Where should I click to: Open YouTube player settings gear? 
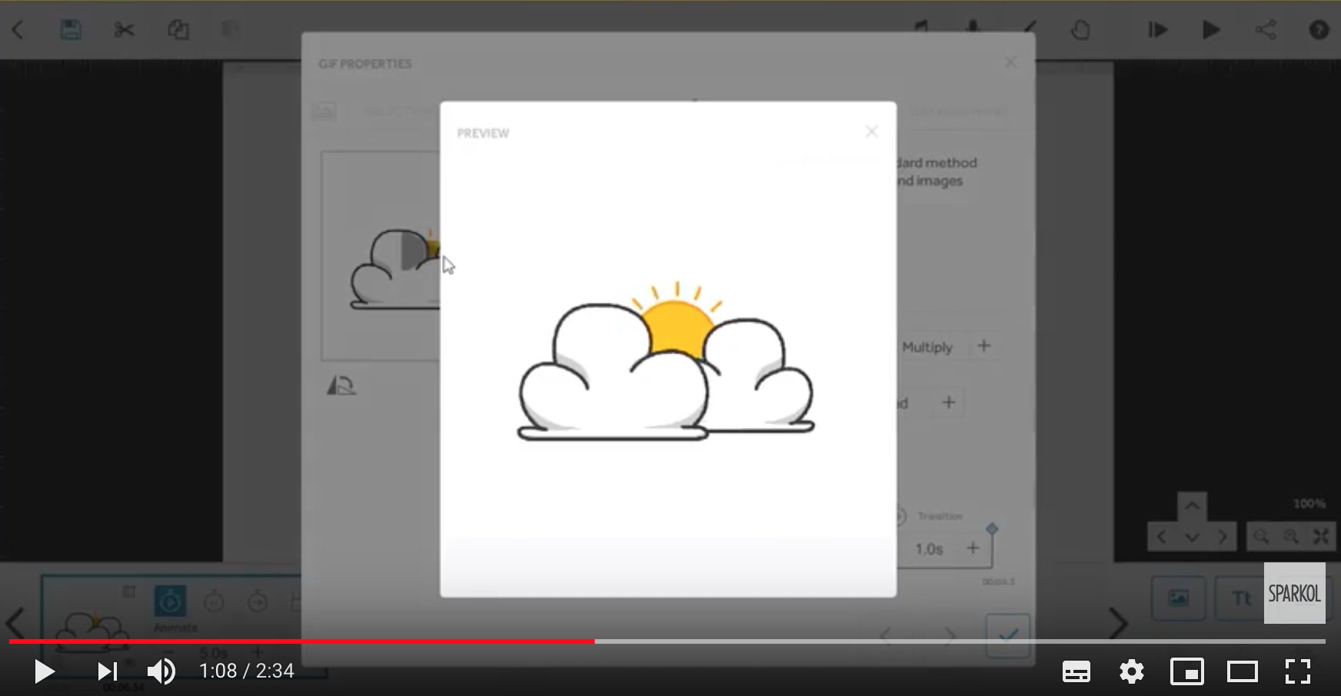point(1132,671)
